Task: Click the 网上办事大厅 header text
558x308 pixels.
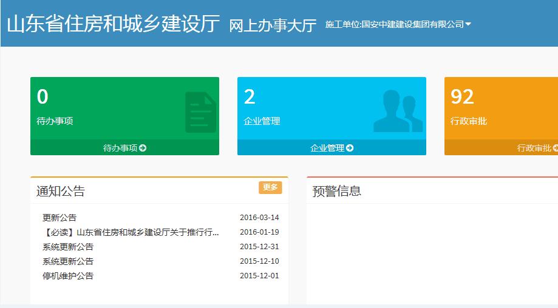Action: click(x=273, y=25)
